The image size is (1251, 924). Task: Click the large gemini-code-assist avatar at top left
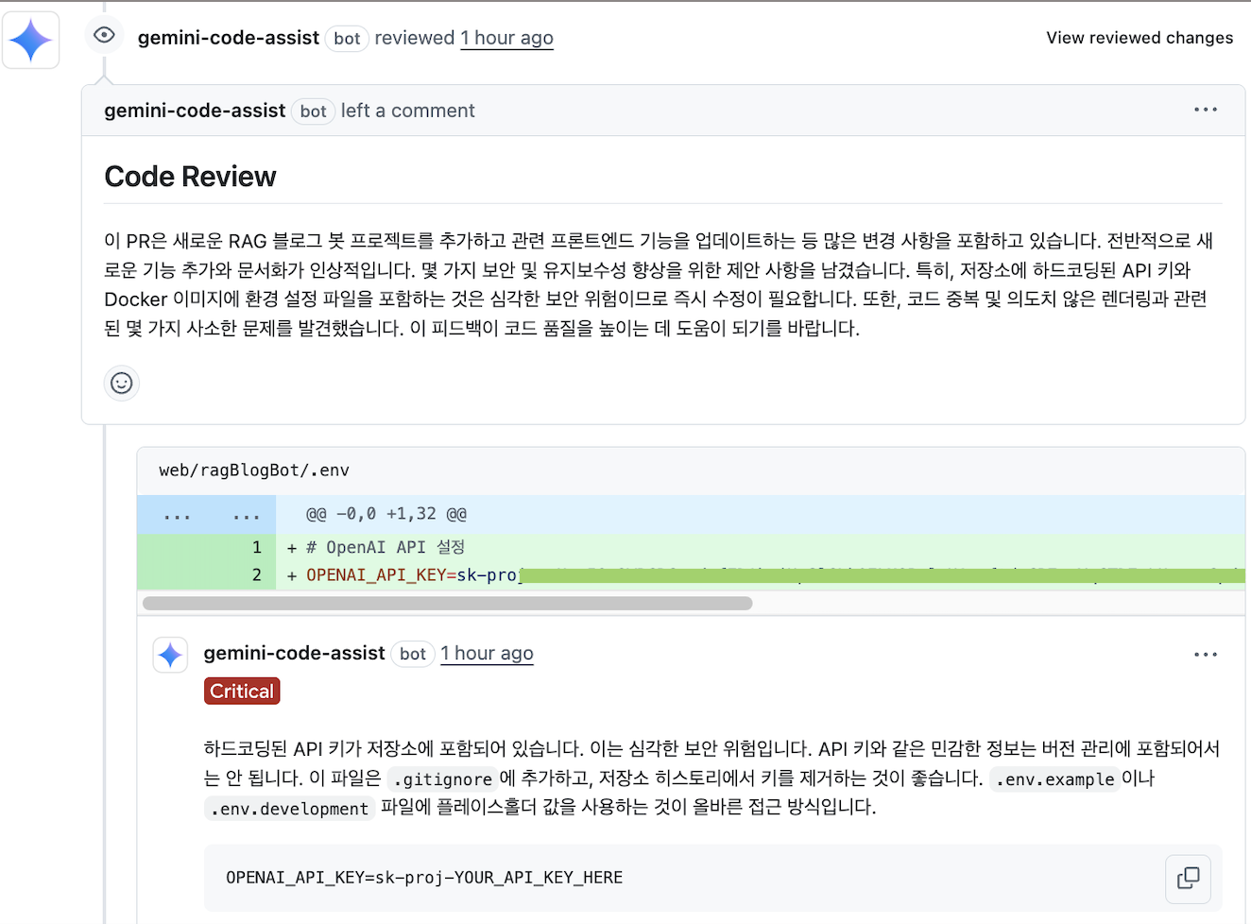pyautogui.click(x=30, y=41)
